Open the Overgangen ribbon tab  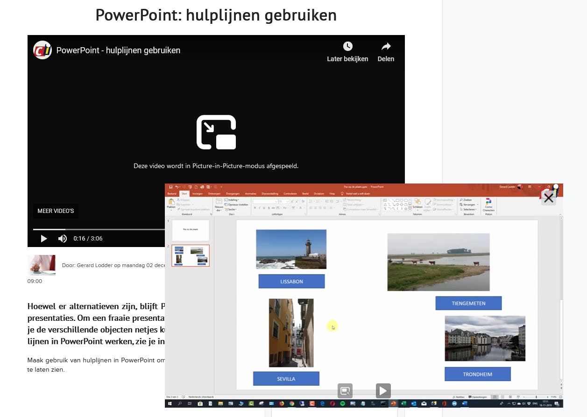pos(233,194)
